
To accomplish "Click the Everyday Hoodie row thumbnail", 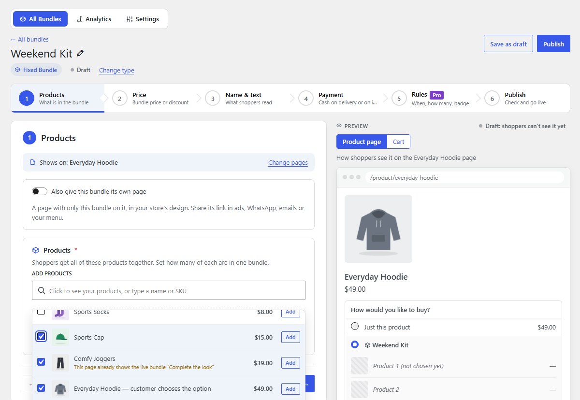I will [x=60, y=388].
